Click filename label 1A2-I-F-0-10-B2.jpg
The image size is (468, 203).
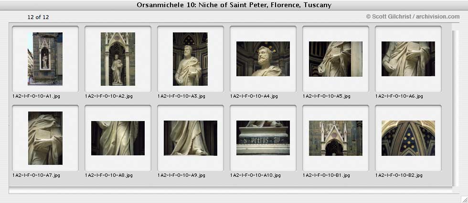pos(398,175)
